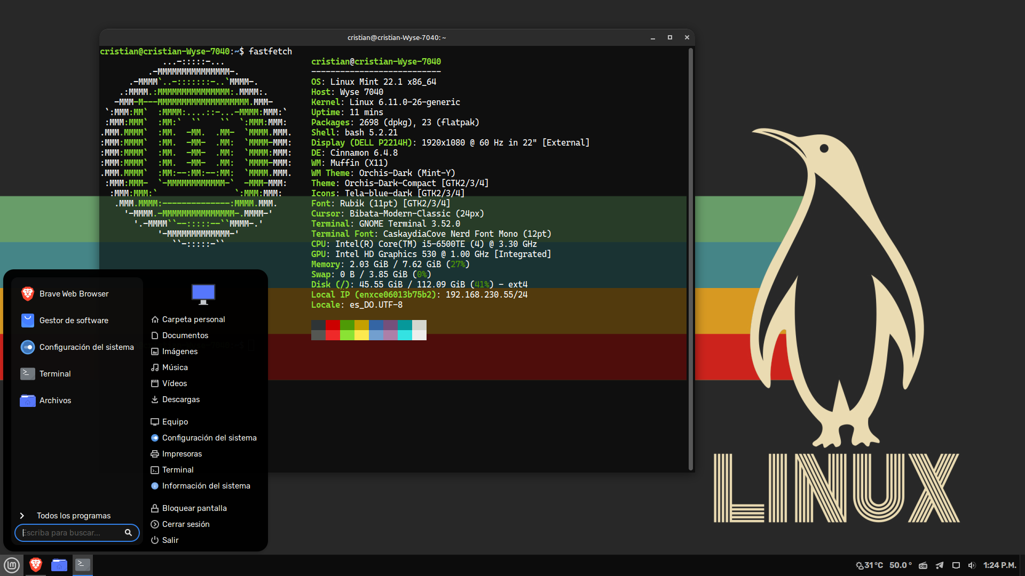Viewport: 1025px width, 576px height.
Task: Open the sound volume applet
Action: 972,565
